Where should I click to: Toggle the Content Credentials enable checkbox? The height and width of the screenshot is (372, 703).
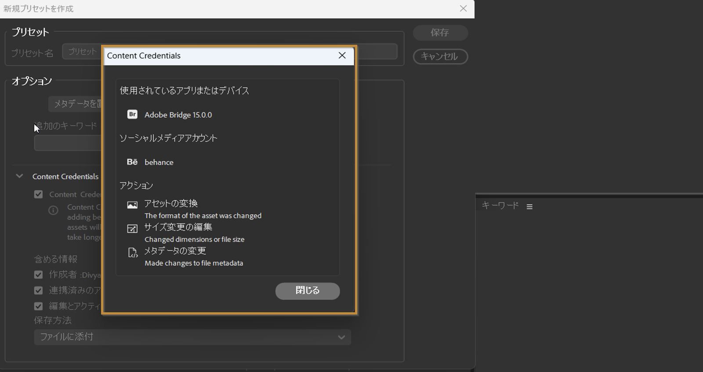pos(39,194)
